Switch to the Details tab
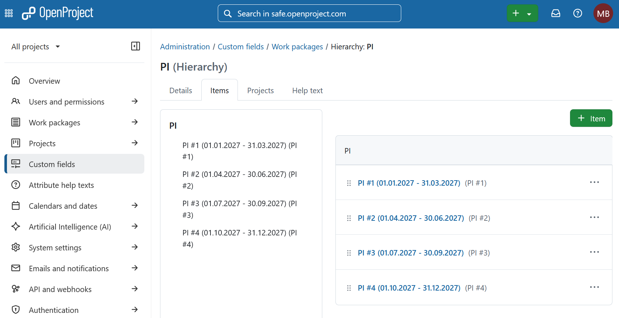 click(181, 91)
